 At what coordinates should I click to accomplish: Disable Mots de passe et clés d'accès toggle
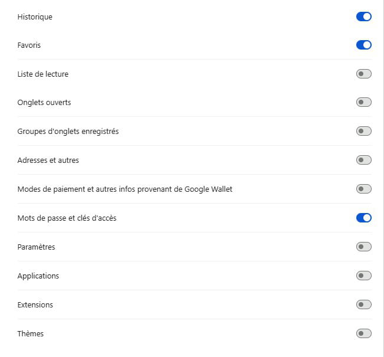pos(363,218)
